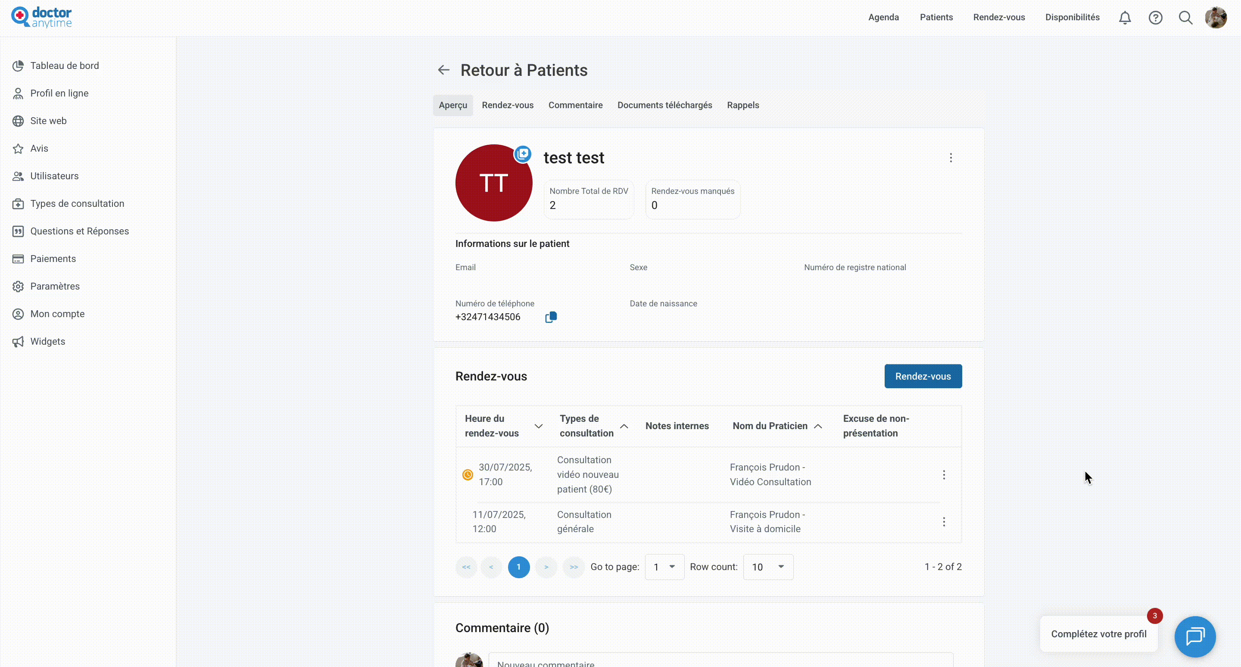The image size is (1241, 667).
Task: Open the patient three-dot options menu
Action: 951,158
